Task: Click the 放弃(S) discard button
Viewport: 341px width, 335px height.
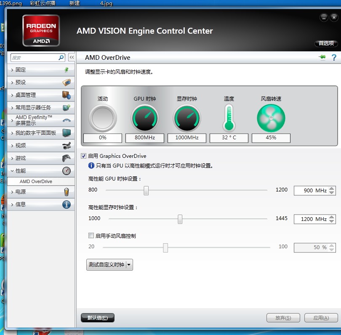Action: (283, 318)
